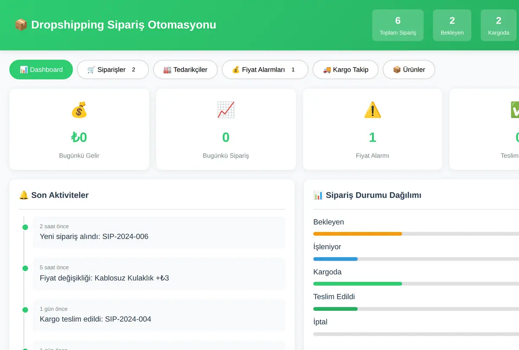Click the Siparişler badge showing 2
Image resolution: width=519 pixels, height=350 pixels.
[134, 69]
